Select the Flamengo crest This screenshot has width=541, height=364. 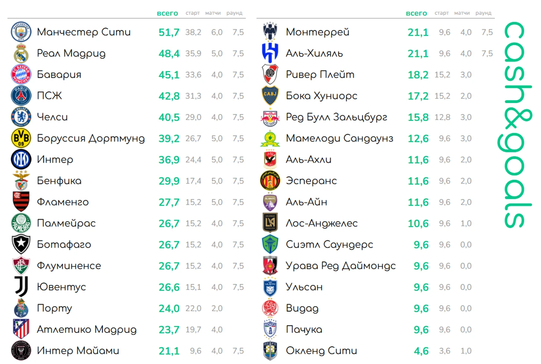pyautogui.click(x=21, y=202)
